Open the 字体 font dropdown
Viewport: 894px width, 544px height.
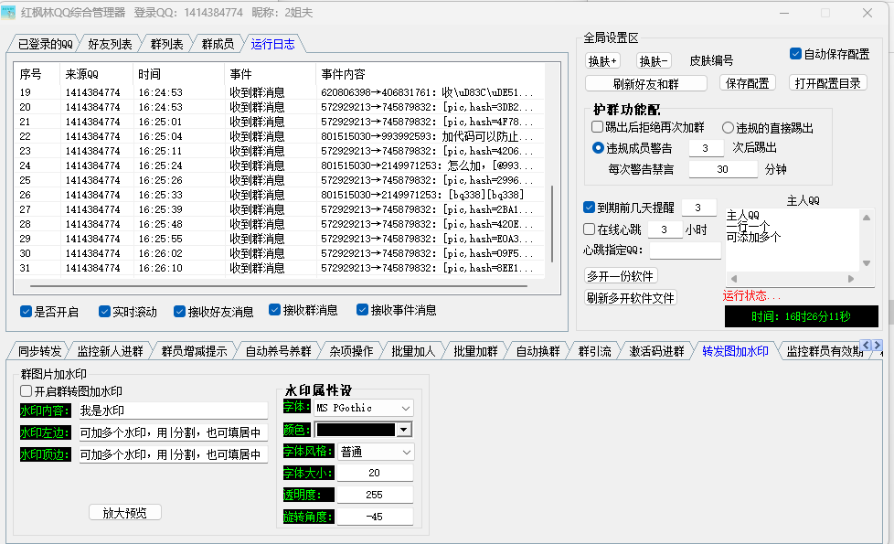coord(405,408)
